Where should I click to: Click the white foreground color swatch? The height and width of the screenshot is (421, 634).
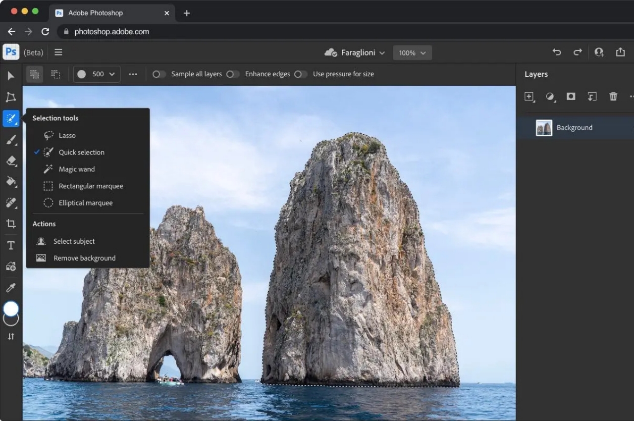(11, 309)
